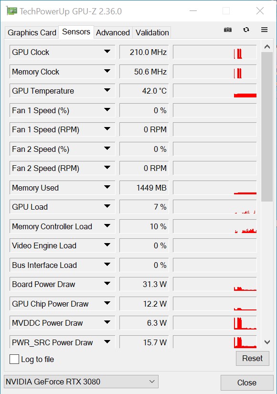Open the Board Power Draw dropdown arrow
The image size is (277, 394).
pyautogui.click(x=107, y=284)
